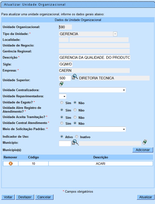This screenshot has width=155, height=204.
Task: Open search lookup for Unidade Superior
Action: [x=75, y=76]
